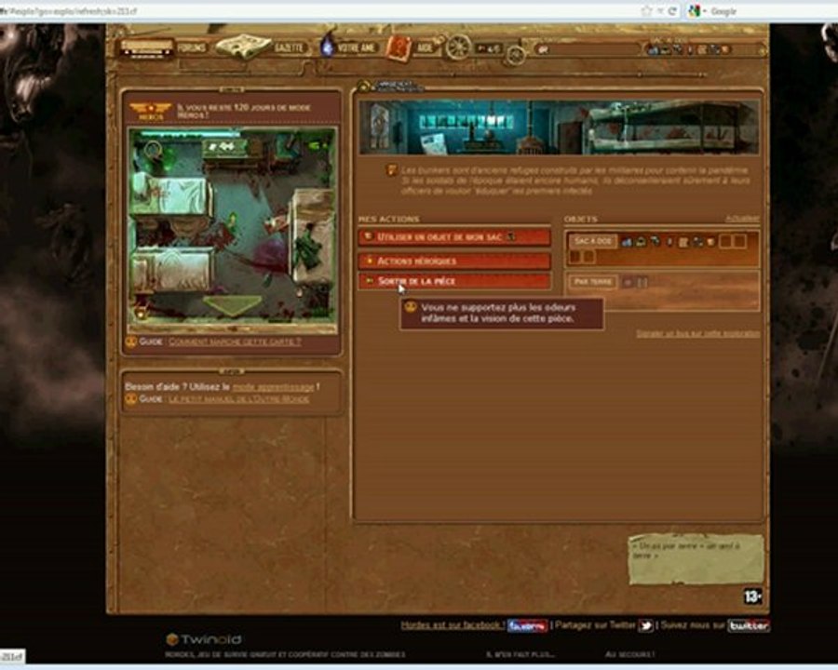Click the 'Au secours !' footer link
Viewport: 838px width, 670px height.
tap(629, 654)
